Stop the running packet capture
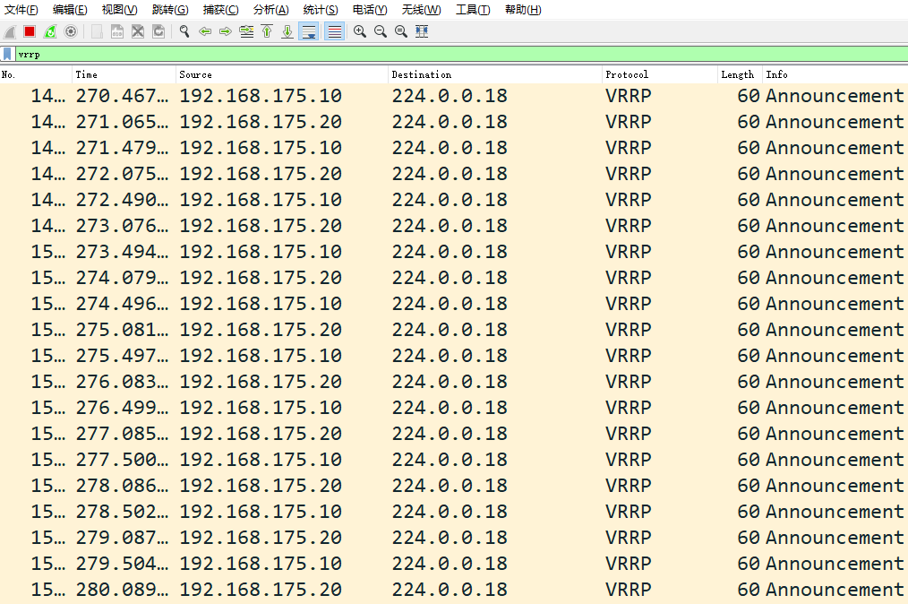Image resolution: width=908 pixels, height=604 pixels. [x=30, y=31]
